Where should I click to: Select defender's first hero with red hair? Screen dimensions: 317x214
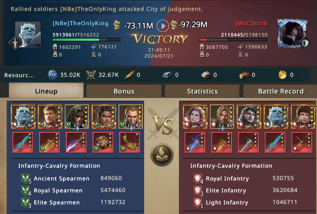tap(195, 116)
